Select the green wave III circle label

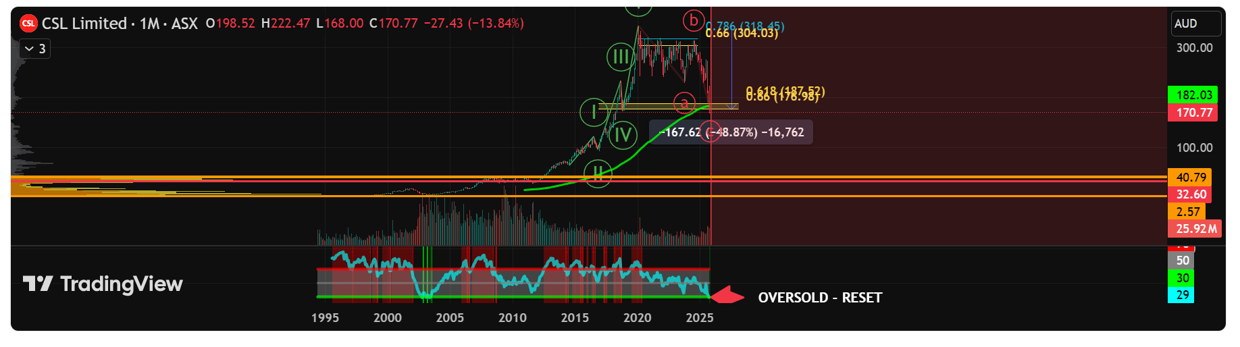tap(620, 57)
